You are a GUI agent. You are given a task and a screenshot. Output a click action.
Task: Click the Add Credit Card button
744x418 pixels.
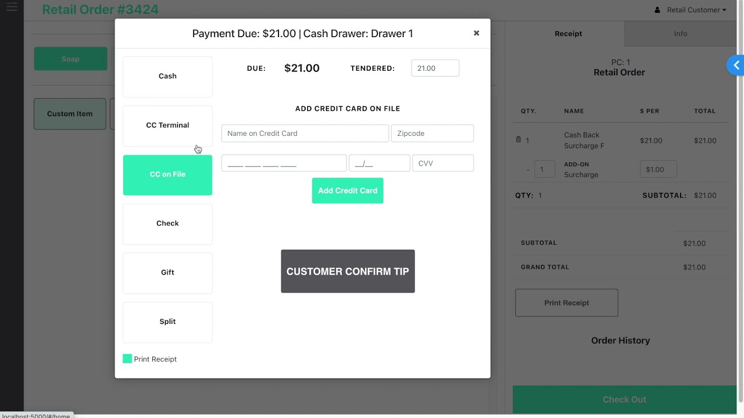click(x=348, y=190)
